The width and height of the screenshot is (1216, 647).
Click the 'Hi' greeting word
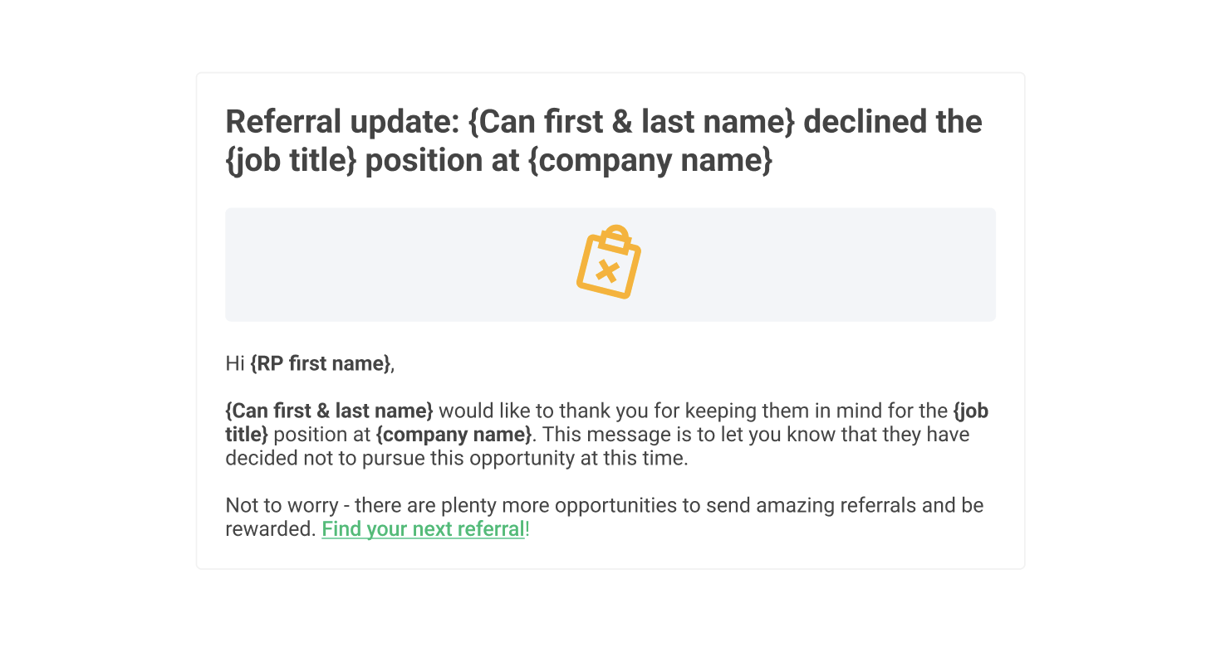tap(235, 363)
